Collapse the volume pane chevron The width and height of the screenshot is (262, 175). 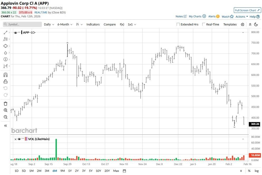tap(243, 139)
